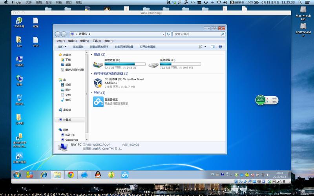Open the 组织 dropdown in toolbar
This screenshot has width=314, height=196.
click(x=62, y=47)
